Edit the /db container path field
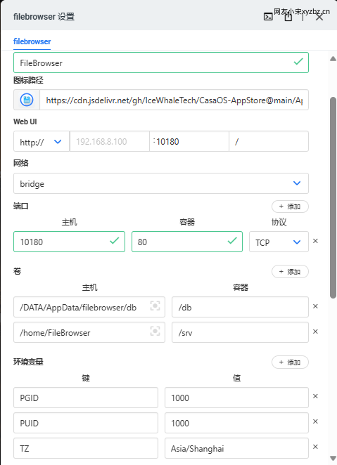 240,307
